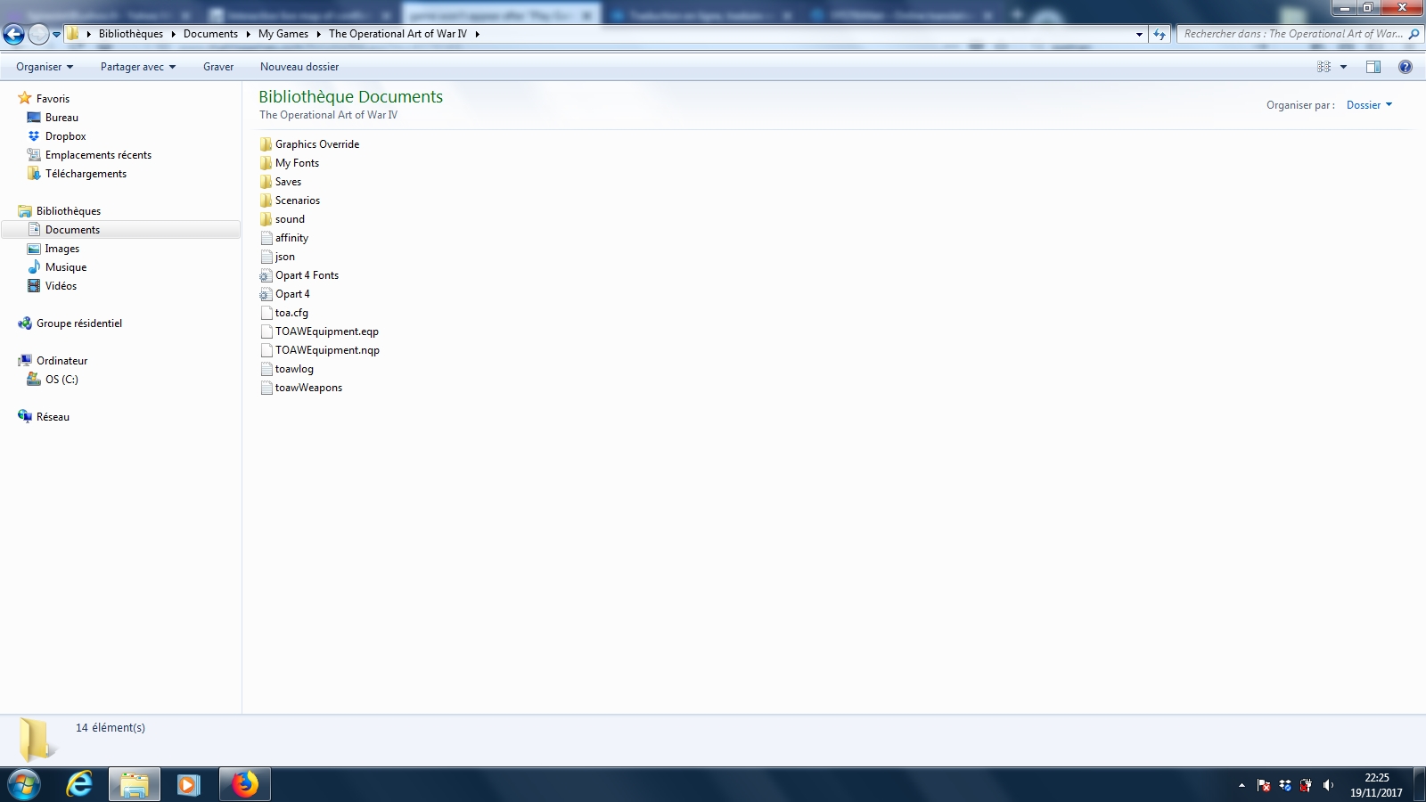
Task: Click the search magnifier icon
Action: pos(1414,34)
